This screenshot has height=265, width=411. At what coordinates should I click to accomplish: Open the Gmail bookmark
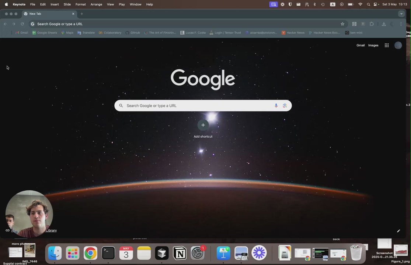(21, 33)
